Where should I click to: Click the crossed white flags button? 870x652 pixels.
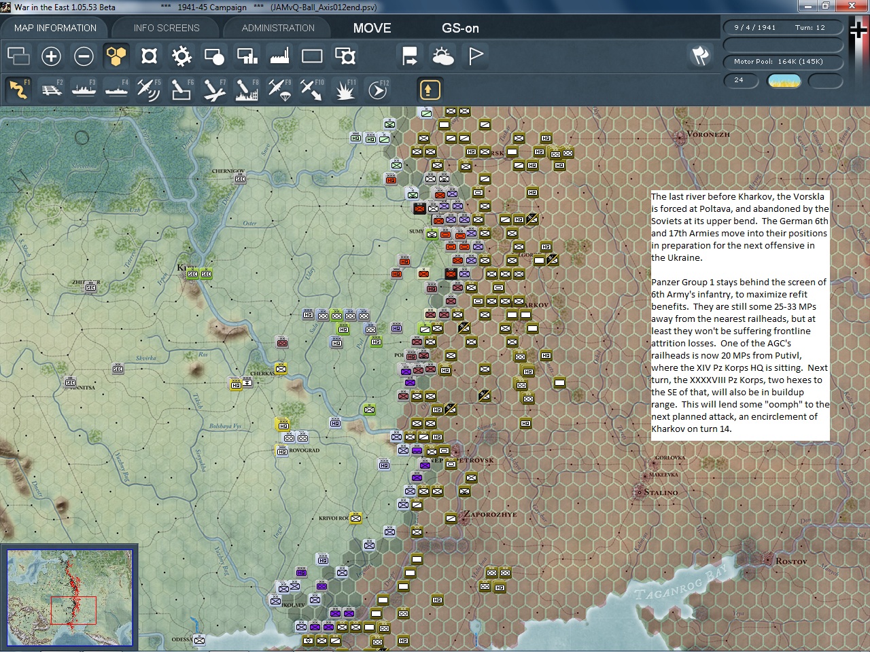700,56
